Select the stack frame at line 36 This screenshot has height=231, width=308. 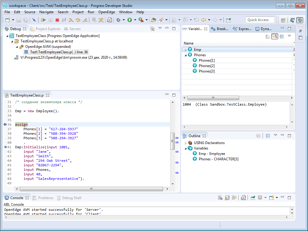56,52
